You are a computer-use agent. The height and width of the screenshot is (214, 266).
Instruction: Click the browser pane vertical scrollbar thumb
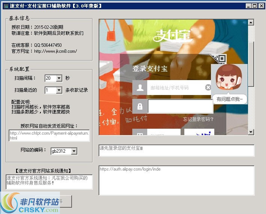click(x=251, y=64)
